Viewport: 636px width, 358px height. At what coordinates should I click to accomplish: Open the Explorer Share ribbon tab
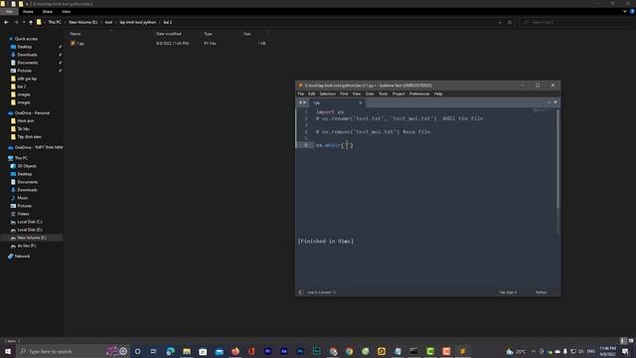[48, 12]
